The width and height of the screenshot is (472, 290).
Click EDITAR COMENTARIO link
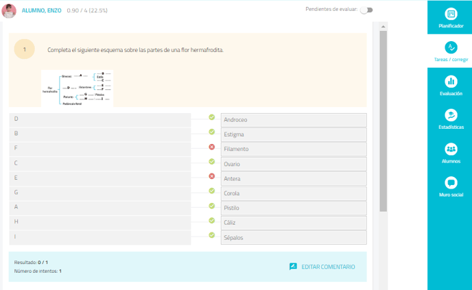point(328,267)
